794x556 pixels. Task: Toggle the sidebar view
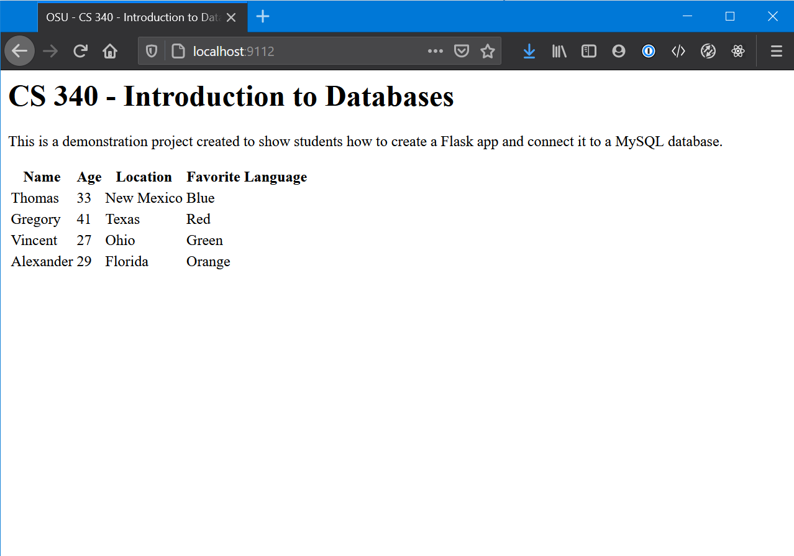[x=589, y=51]
